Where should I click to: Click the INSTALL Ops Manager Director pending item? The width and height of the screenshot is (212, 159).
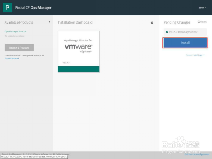(185, 32)
